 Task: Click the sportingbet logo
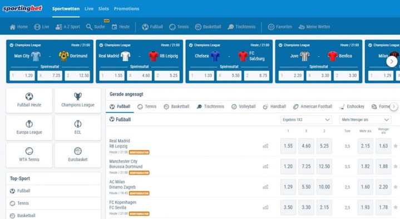pyautogui.click(x=22, y=8)
